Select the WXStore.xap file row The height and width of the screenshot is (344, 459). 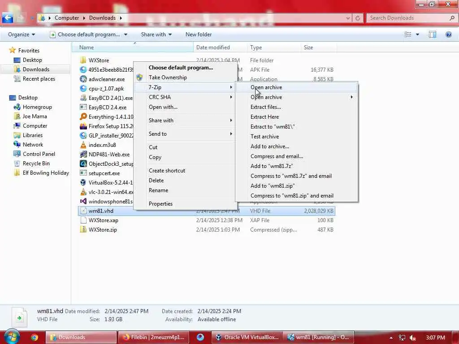coord(207,220)
